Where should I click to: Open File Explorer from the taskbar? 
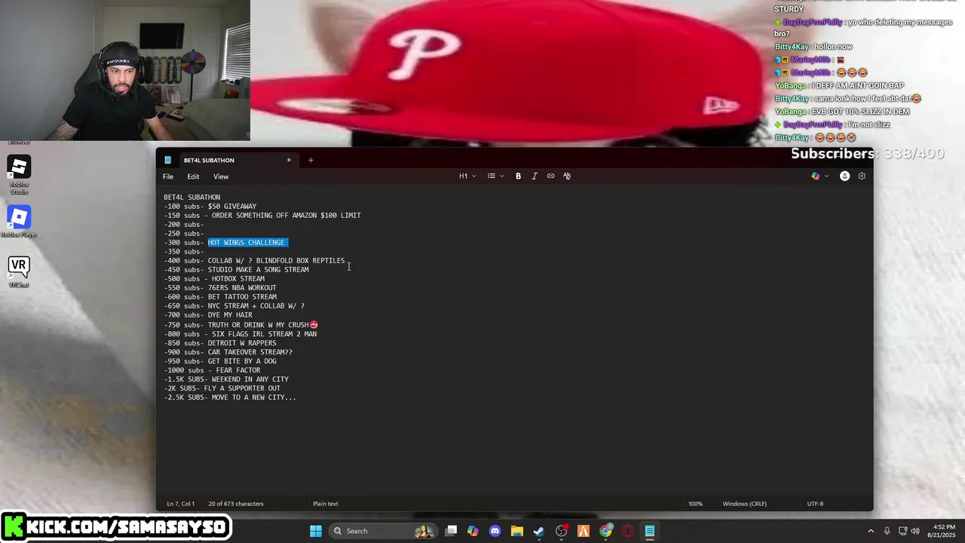point(516,531)
